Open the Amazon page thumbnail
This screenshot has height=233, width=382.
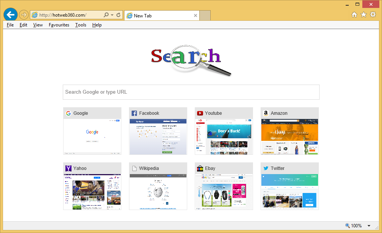[290, 137]
